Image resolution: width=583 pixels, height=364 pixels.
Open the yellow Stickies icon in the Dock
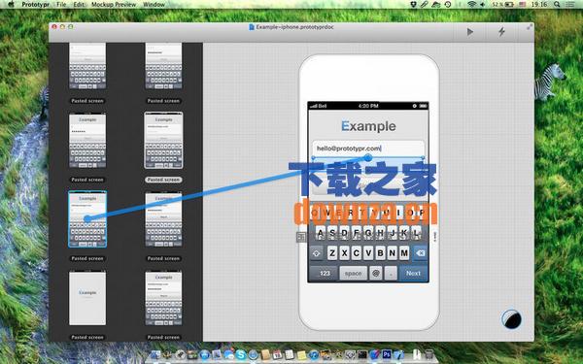coord(301,354)
